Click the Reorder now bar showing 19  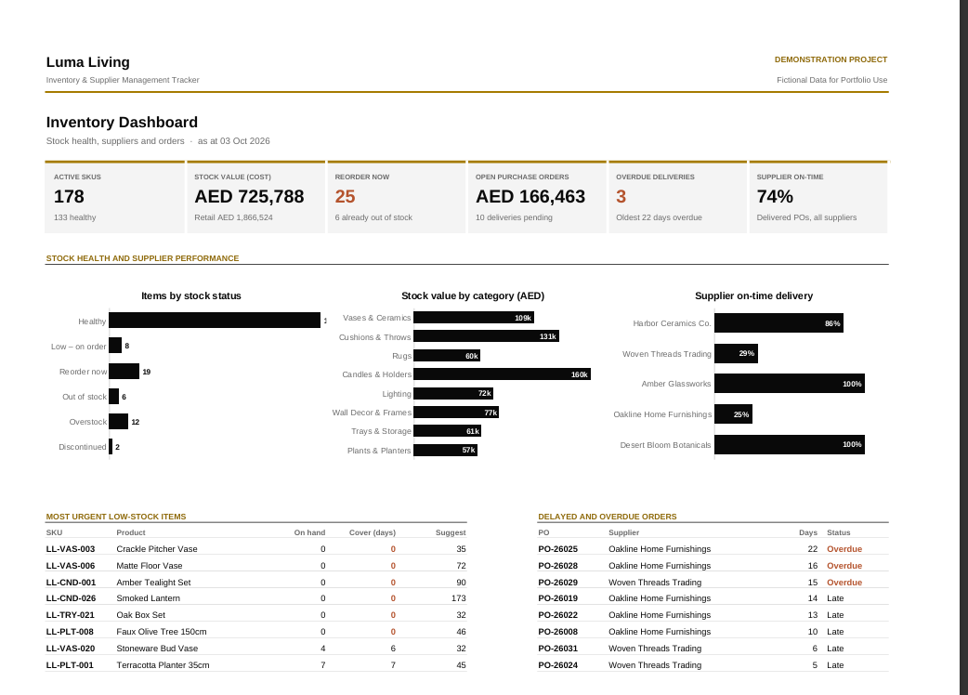(x=124, y=371)
